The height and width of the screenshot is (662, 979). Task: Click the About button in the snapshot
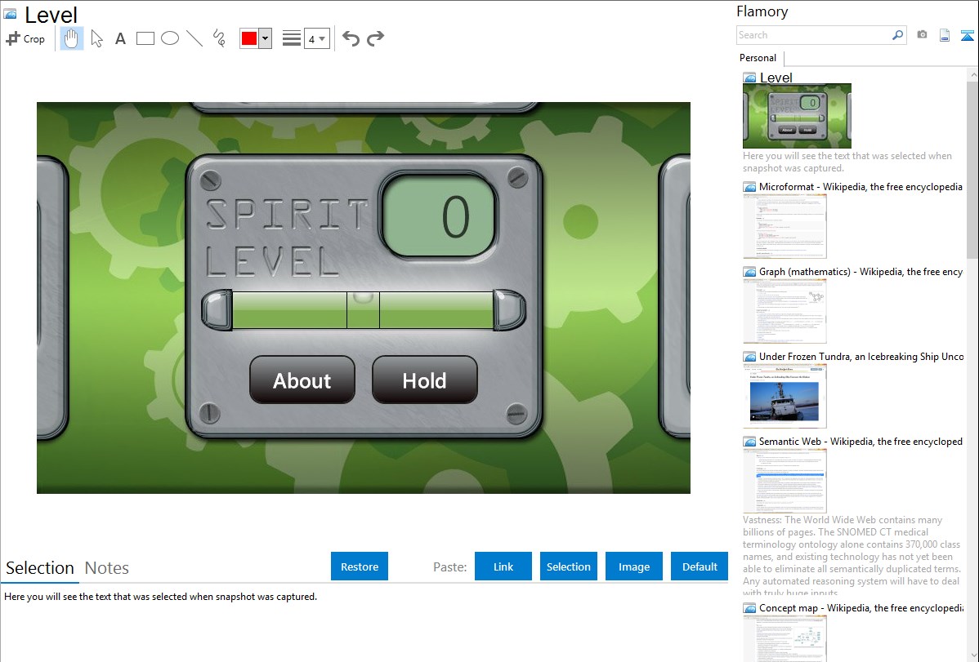302,380
